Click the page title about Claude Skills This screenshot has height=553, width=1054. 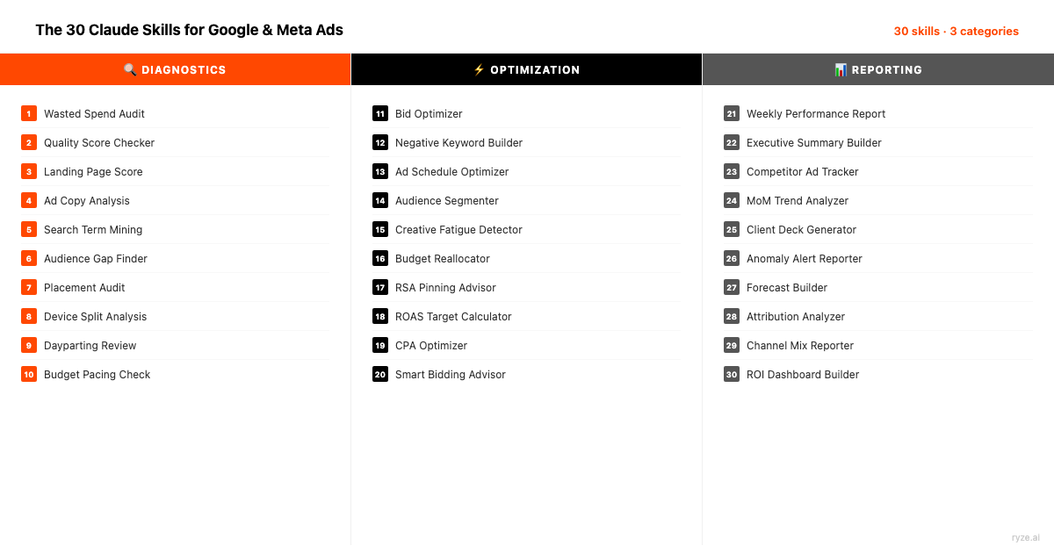coord(189,30)
